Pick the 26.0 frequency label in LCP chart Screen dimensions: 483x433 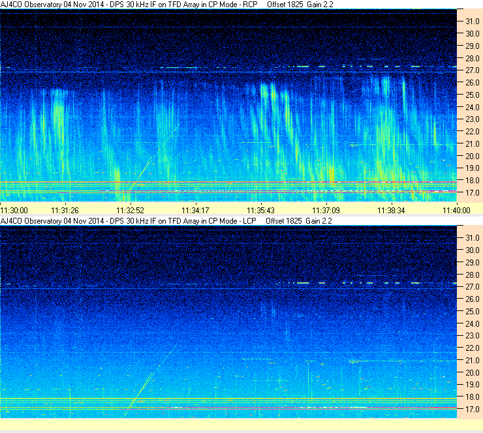click(x=472, y=299)
